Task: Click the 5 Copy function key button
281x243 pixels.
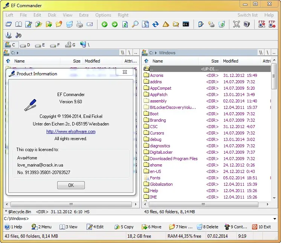Action: tap(124, 227)
